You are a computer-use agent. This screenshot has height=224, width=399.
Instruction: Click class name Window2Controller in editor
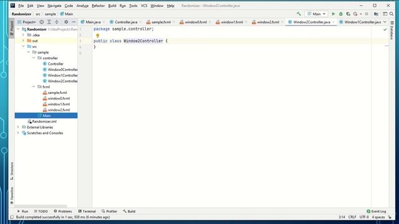click(143, 41)
